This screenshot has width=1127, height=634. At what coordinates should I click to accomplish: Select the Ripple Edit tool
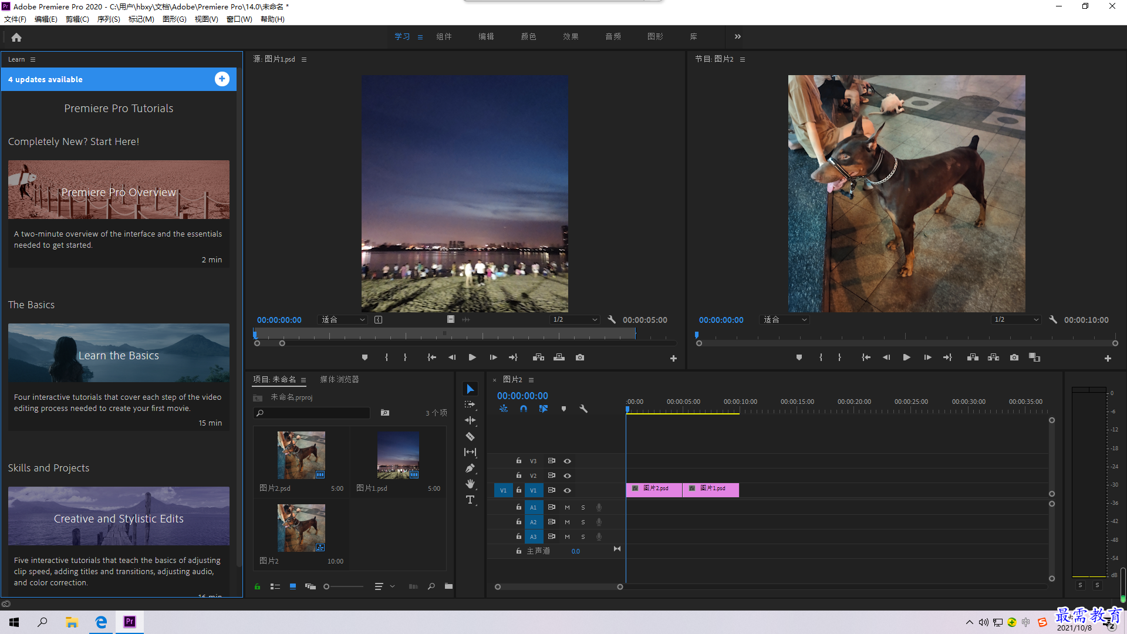click(470, 420)
